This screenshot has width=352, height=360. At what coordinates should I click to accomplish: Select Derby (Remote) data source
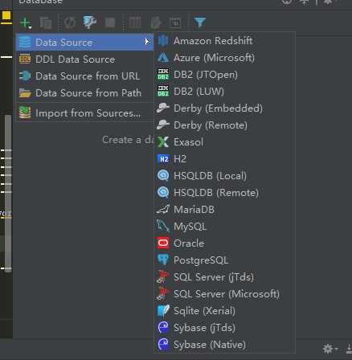point(224,125)
